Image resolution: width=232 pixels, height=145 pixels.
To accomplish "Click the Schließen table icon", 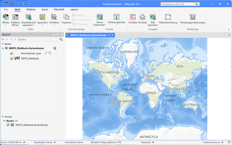I will (x=54, y=17).
